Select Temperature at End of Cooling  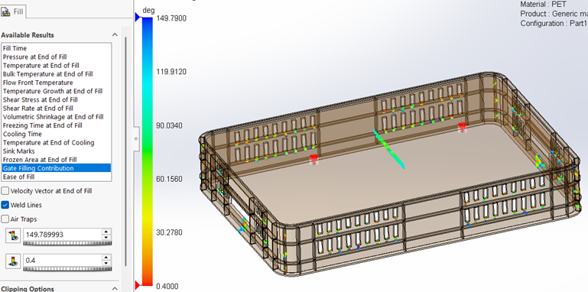[x=57, y=142]
